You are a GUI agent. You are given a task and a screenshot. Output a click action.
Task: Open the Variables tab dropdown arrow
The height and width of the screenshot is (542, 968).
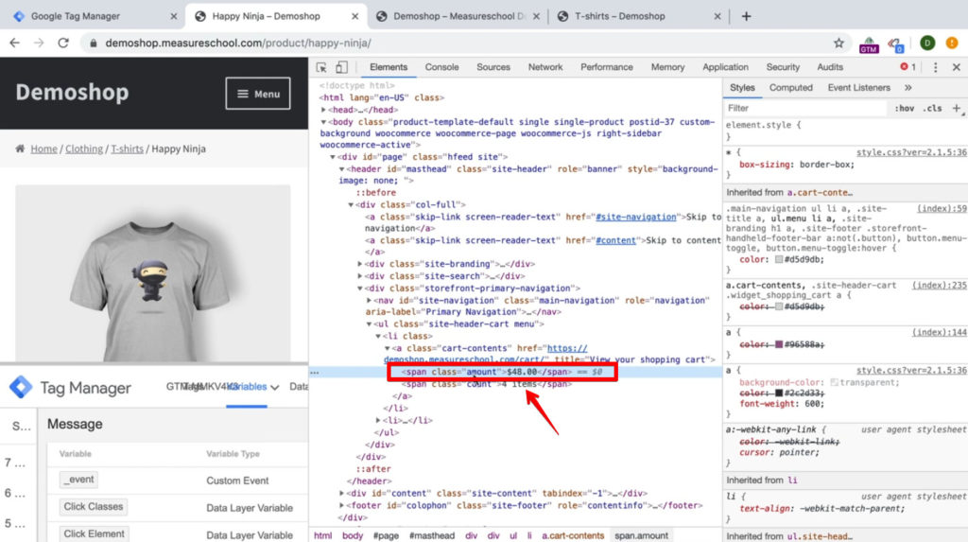pos(275,388)
